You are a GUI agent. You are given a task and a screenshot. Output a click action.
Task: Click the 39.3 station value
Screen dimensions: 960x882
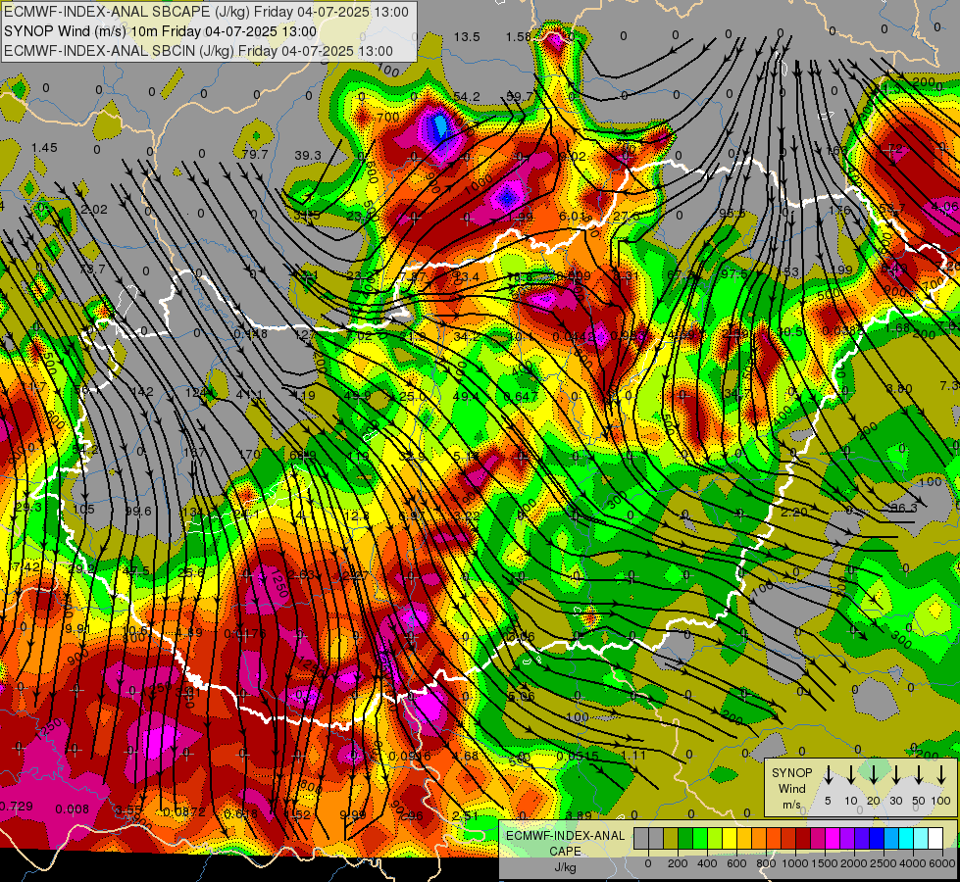click(x=307, y=156)
